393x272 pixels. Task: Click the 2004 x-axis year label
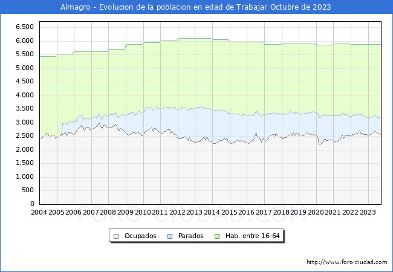pyautogui.click(x=39, y=212)
